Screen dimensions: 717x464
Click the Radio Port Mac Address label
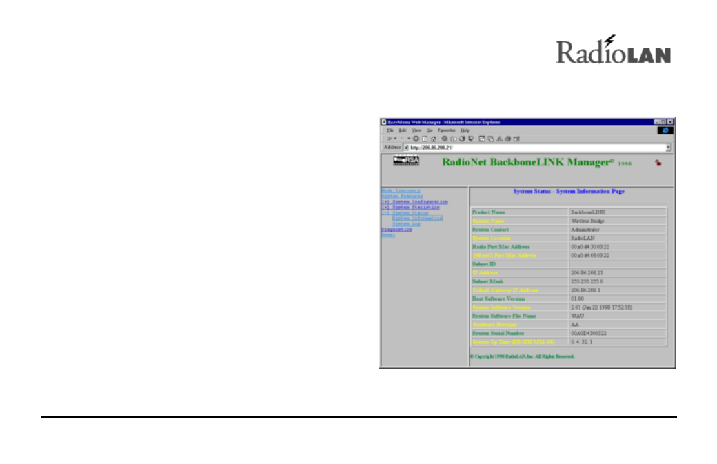(501, 247)
